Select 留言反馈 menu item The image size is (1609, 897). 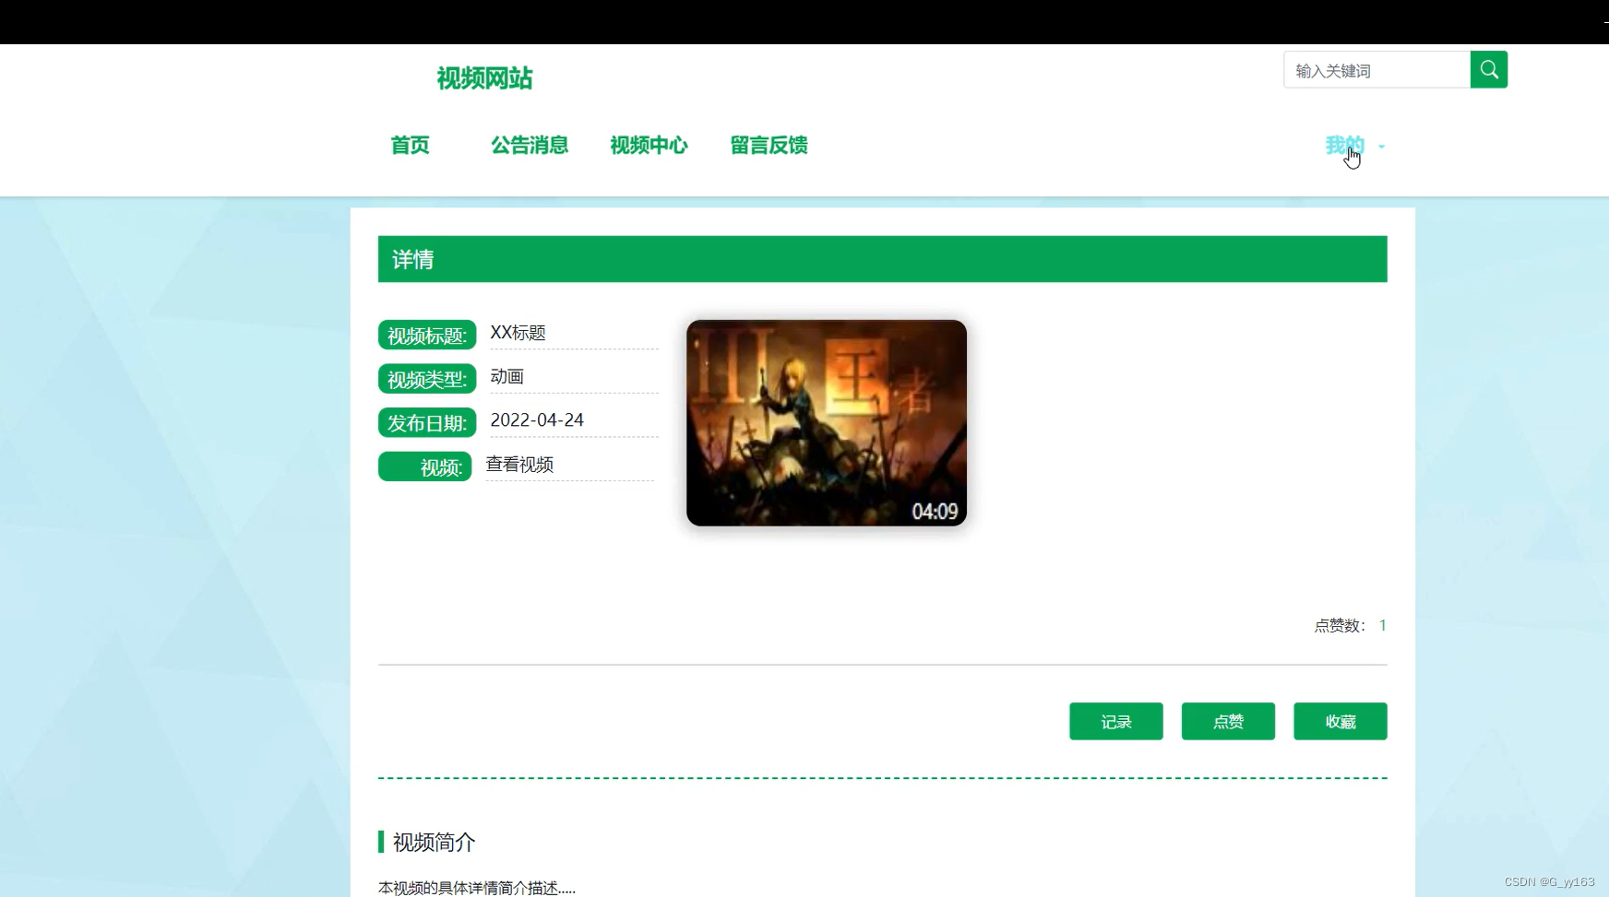pyautogui.click(x=769, y=146)
